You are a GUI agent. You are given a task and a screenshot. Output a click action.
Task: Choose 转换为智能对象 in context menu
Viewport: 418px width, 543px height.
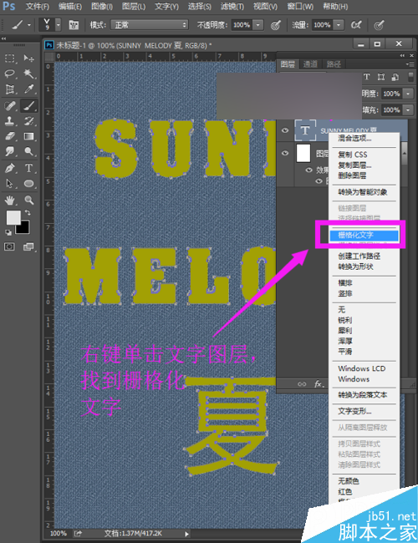pos(364,192)
